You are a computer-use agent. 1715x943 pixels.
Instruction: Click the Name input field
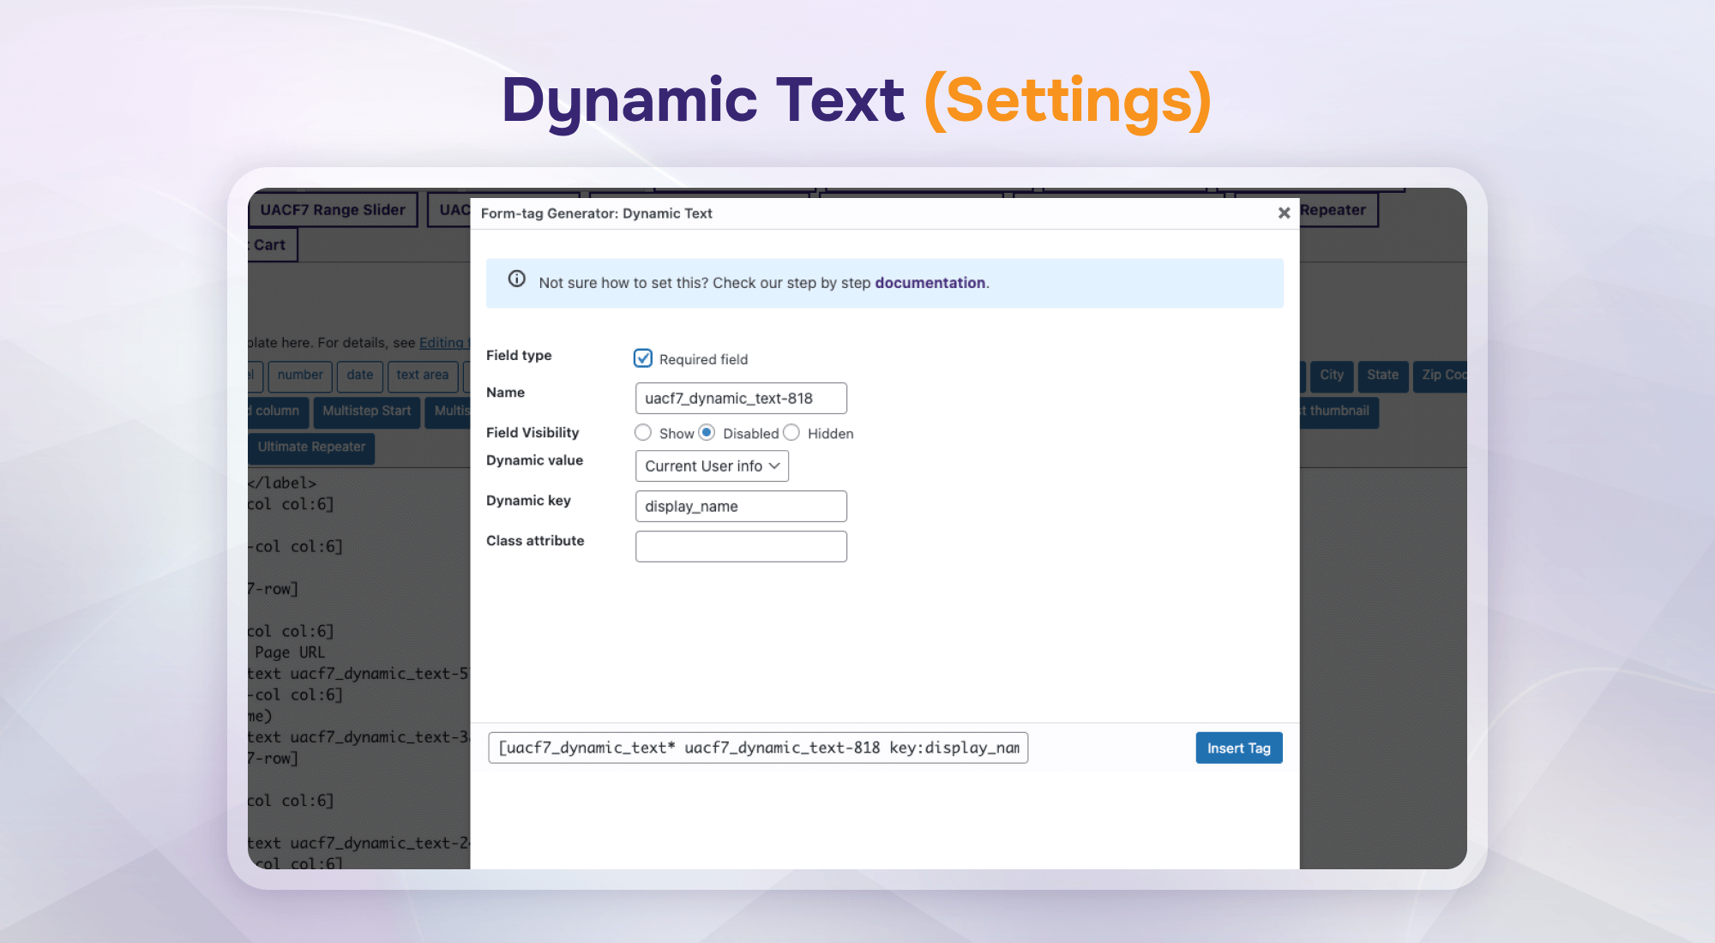coord(741,399)
